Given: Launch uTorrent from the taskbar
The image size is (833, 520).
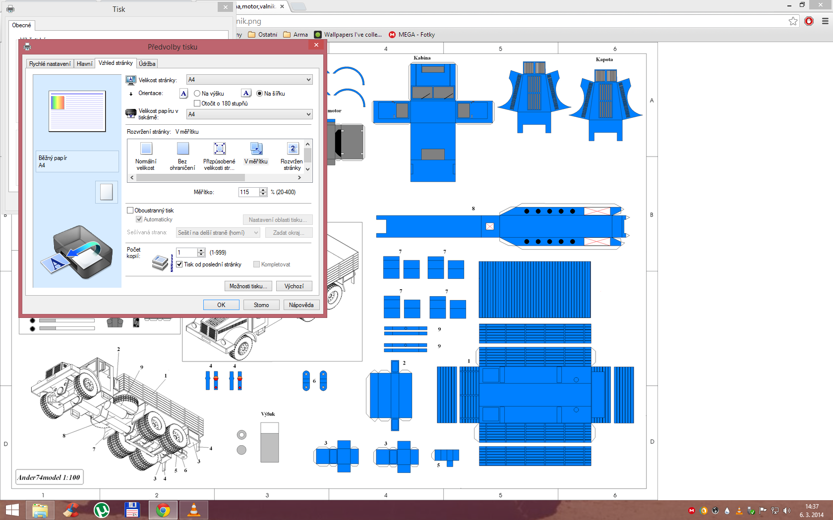Looking at the screenshot, I should tap(102, 510).
